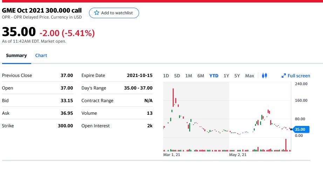Click the Strike label
Viewport: 323px width, 170px height.
[8, 126]
